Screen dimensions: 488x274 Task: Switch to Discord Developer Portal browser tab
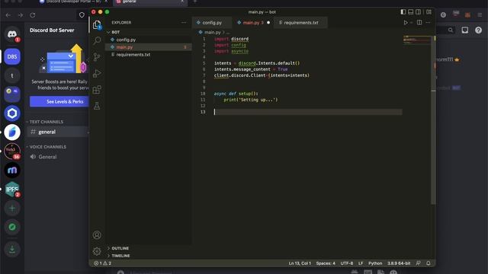[x=73, y=2]
